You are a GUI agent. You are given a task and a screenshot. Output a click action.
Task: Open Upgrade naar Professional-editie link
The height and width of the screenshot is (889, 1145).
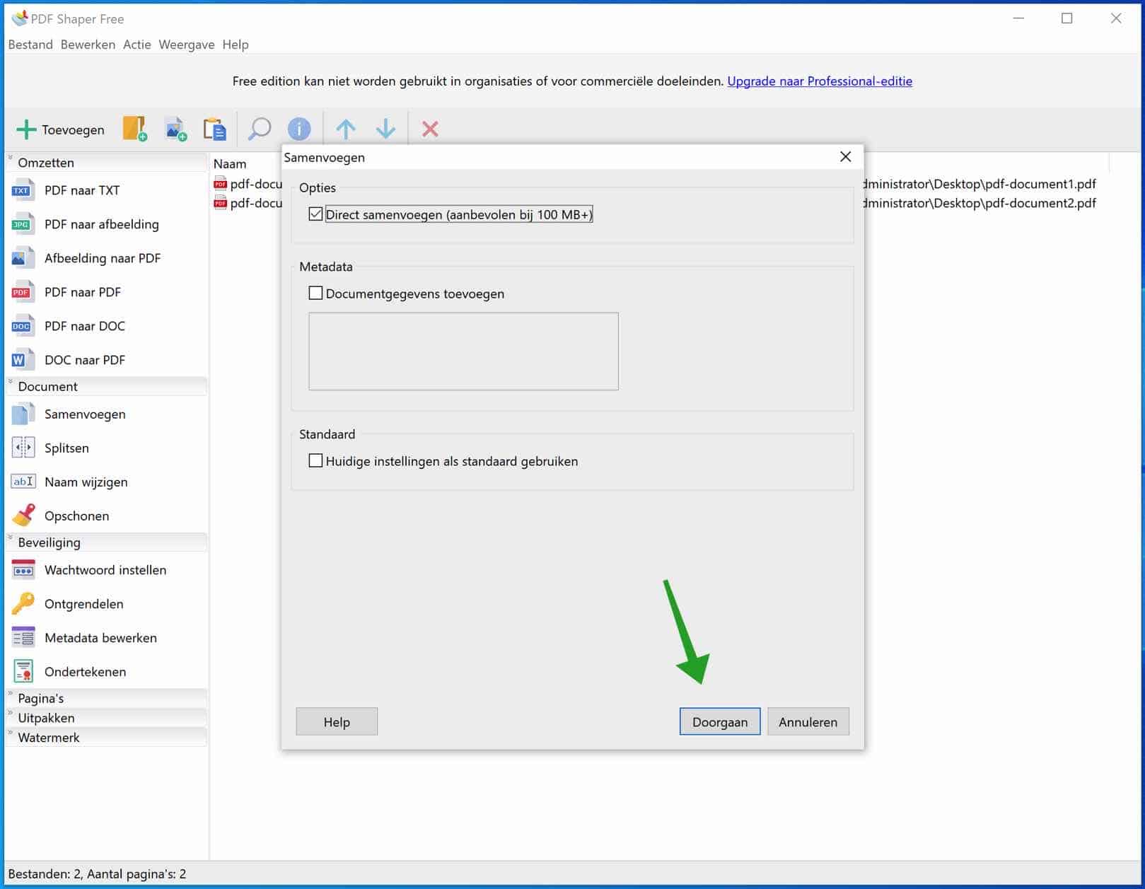[819, 81]
